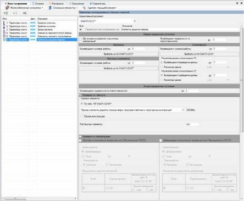The height and width of the screenshot is (201, 244).
Task: Click Выбрать γc button under Прочность
Action: [119, 54]
